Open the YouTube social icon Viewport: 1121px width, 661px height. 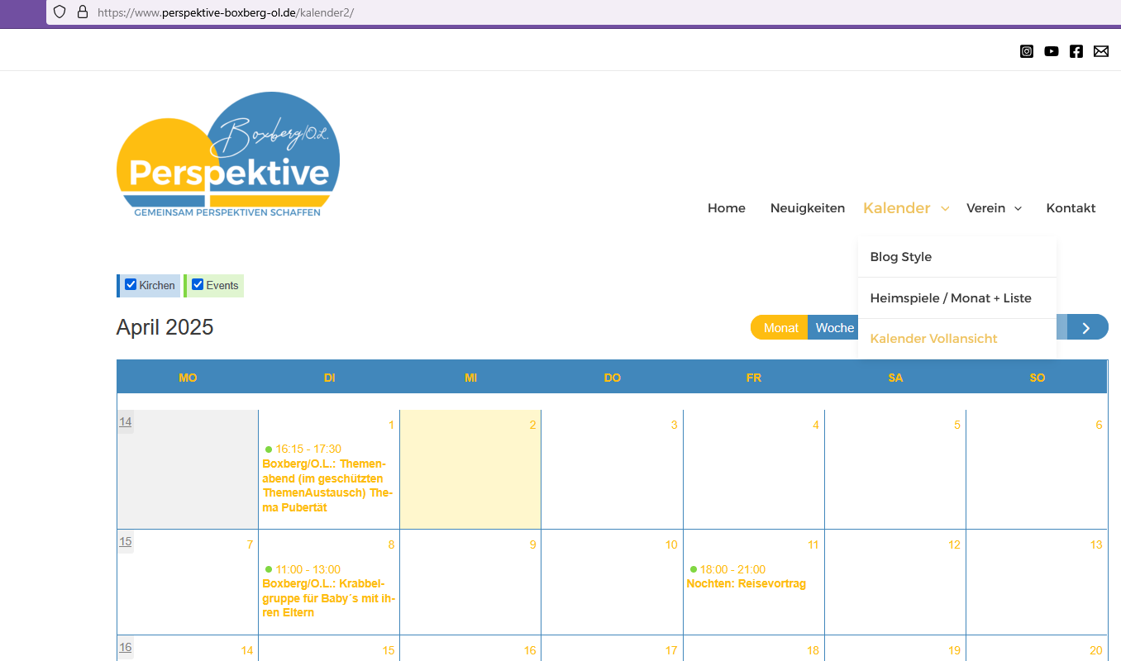pyautogui.click(x=1052, y=51)
